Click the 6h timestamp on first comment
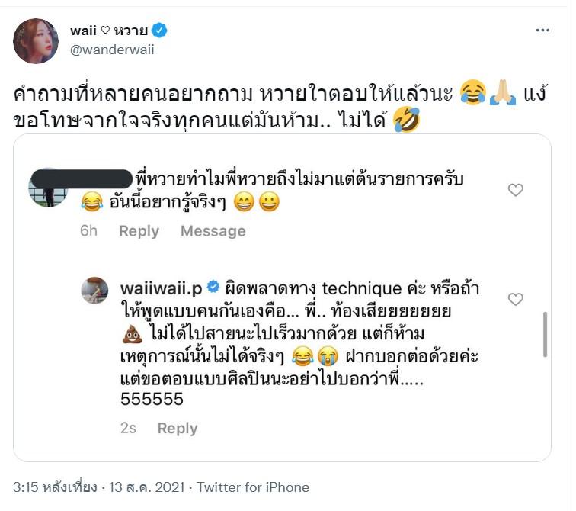Screen dimensions: 576x511 (x=88, y=231)
